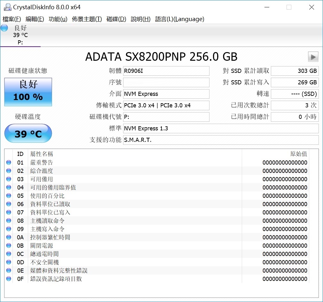Viewport: 323px width, 302px height.
Task: Click status dot for attribute 02 綜合溫度
Action: (x=9, y=171)
